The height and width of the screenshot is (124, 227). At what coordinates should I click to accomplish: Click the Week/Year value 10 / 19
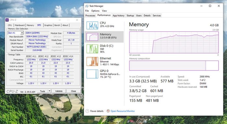(71, 40)
